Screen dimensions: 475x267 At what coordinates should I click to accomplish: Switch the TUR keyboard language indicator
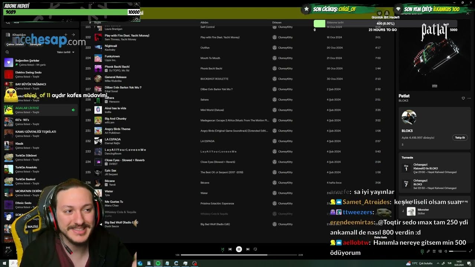coord(450,263)
